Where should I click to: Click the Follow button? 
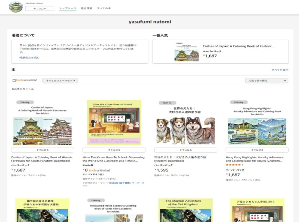[40, 8]
